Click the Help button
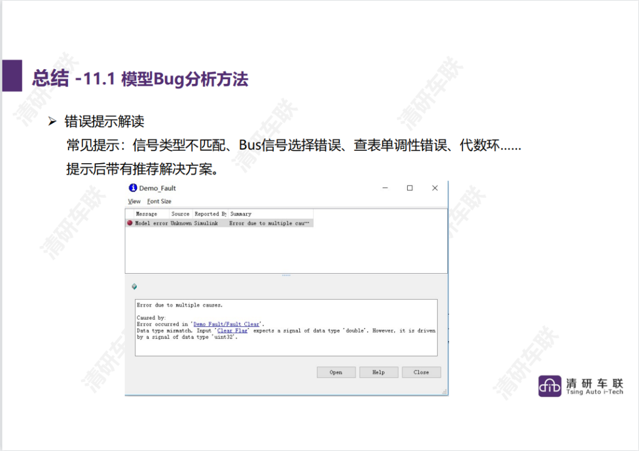 pyautogui.click(x=379, y=372)
